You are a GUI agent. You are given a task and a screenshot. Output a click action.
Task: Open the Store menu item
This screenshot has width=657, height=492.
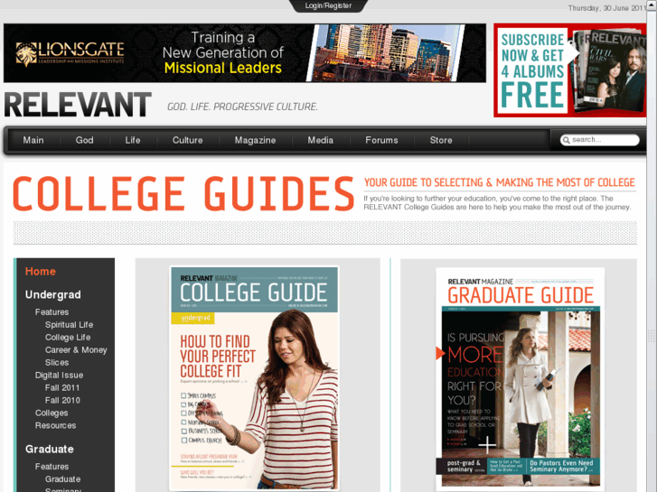tap(441, 140)
